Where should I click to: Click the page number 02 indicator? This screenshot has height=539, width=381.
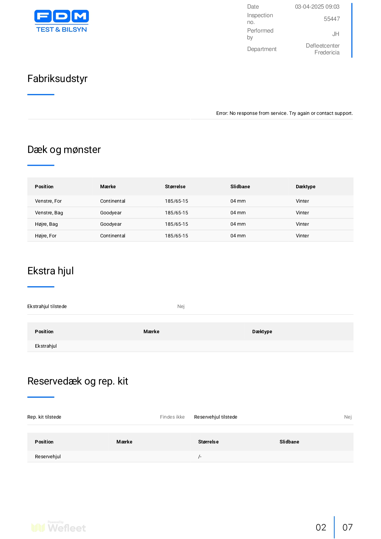click(321, 527)
